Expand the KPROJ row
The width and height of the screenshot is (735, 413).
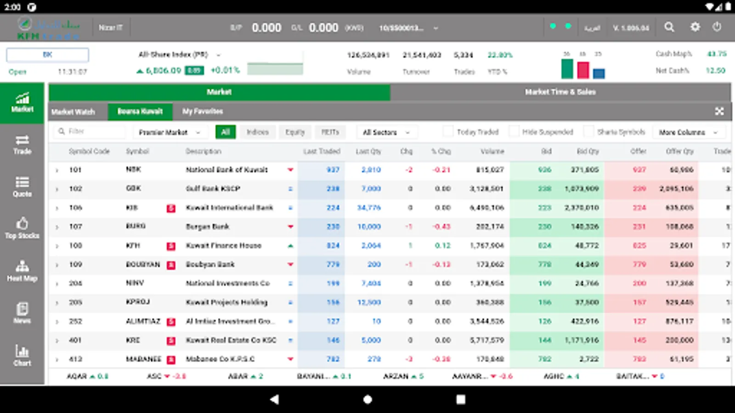(57, 303)
